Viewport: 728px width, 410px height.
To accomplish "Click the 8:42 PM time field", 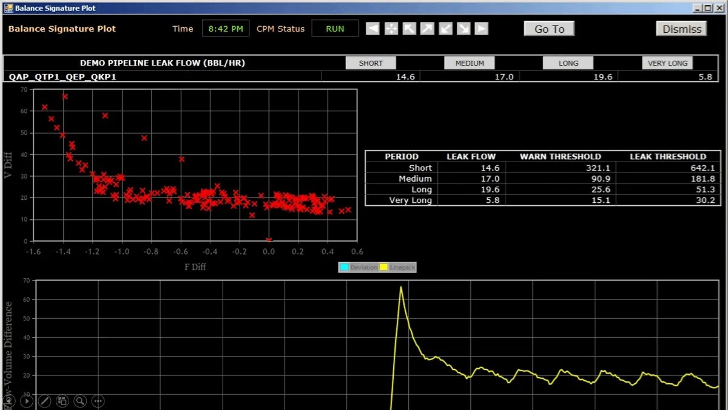I will coord(226,28).
